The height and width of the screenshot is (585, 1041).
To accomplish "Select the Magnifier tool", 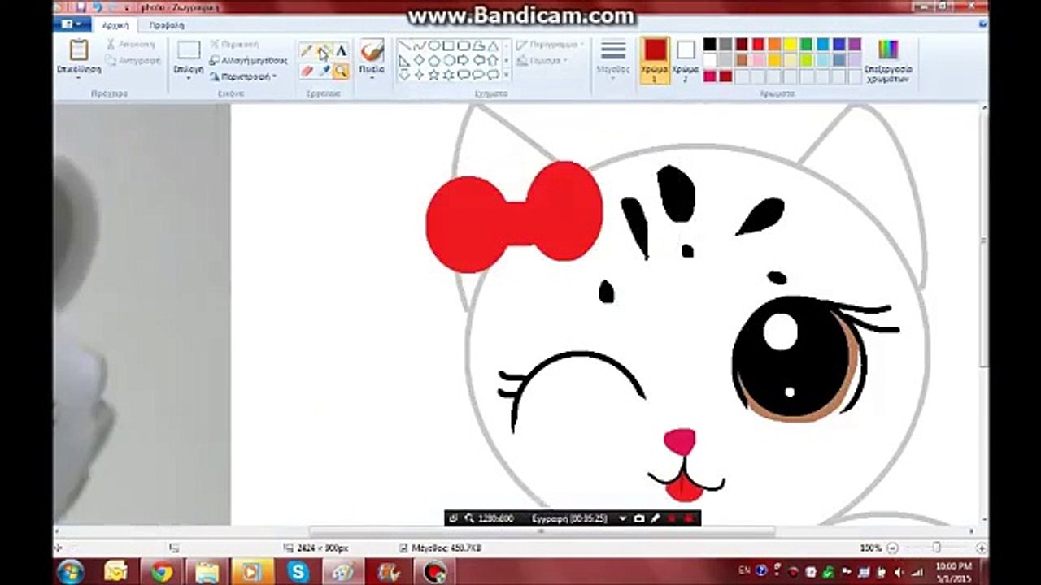I will tap(341, 71).
